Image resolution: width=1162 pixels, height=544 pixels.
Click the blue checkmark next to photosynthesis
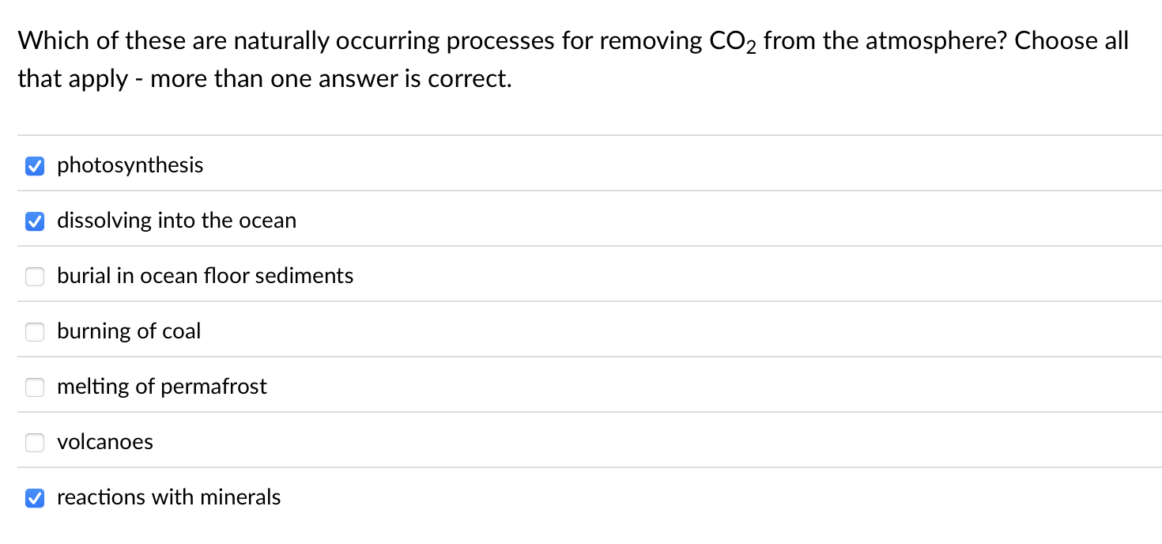point(35,166)
